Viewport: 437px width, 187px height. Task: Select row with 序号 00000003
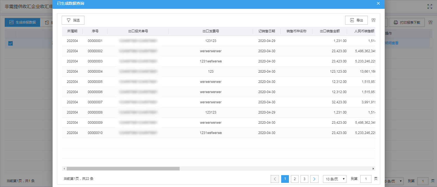tap(219, 61)
